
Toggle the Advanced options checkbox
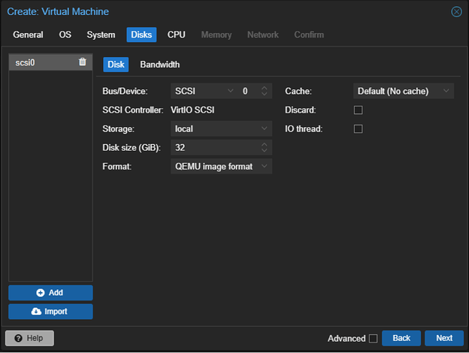(x=373, y=338)
